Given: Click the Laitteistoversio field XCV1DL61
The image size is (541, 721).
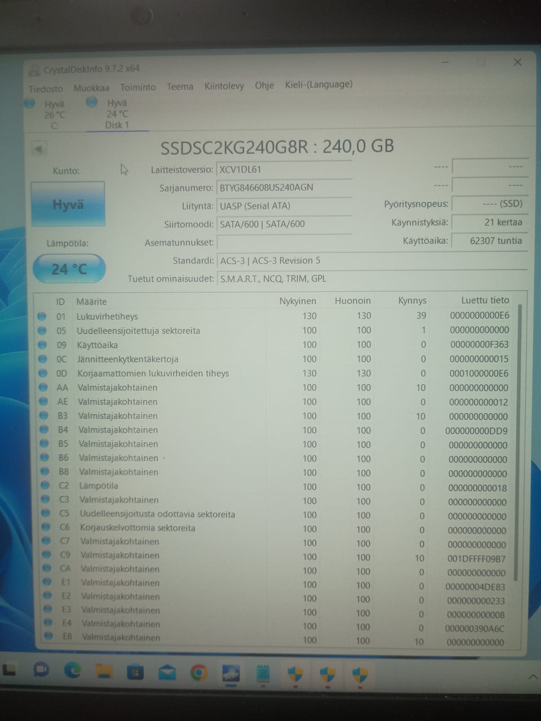Looking at the screenshot, I should (x=284, y=169).
